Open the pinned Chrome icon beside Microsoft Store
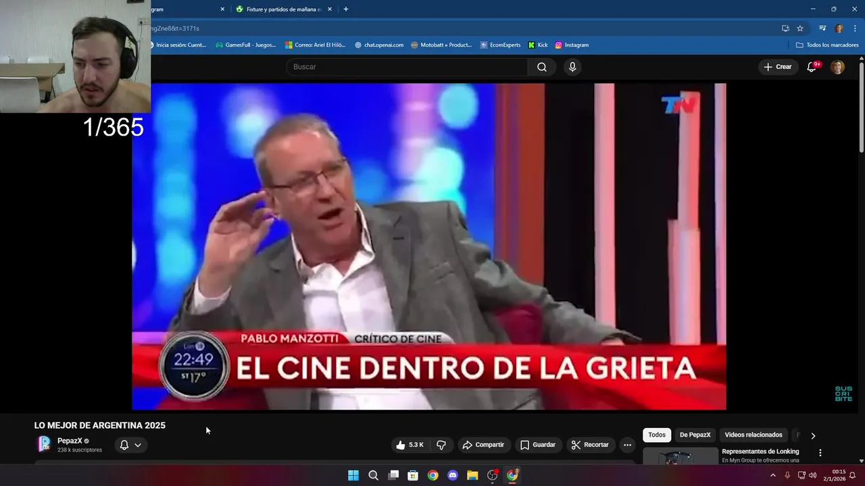This screenshot has width=865, height=486. [433, 475]
